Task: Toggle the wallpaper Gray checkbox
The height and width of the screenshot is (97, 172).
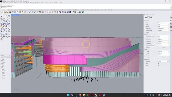Action: 158,65
